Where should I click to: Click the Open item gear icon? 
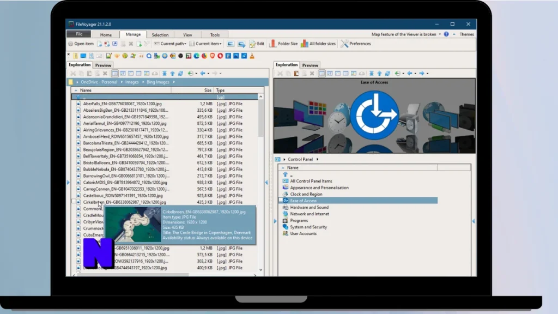pos(70,44)
